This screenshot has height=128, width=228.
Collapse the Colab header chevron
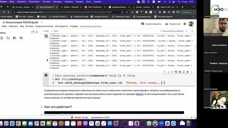pos(192,31)
